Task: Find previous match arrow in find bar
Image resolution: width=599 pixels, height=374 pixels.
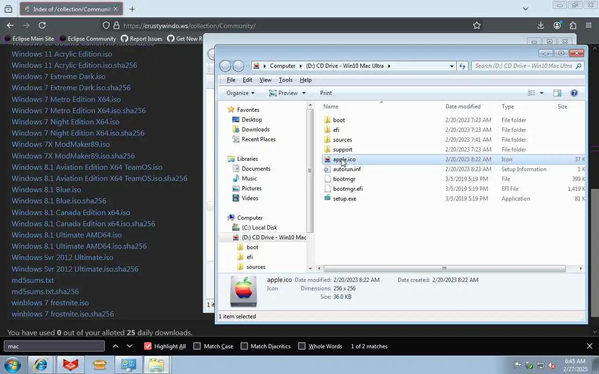Action: [x=116, y=346]
